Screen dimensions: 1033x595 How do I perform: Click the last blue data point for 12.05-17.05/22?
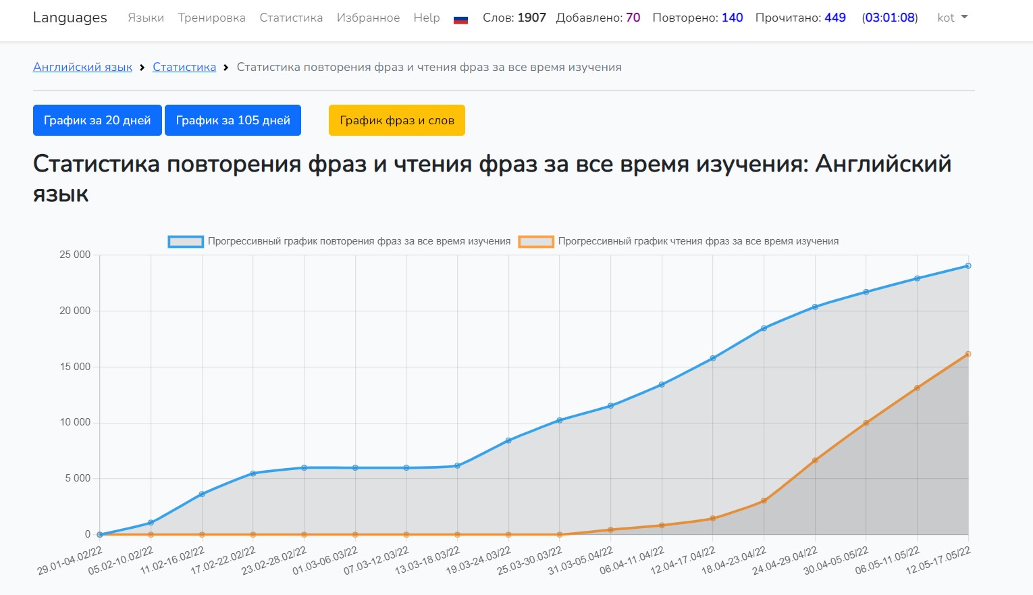[968, 266]
